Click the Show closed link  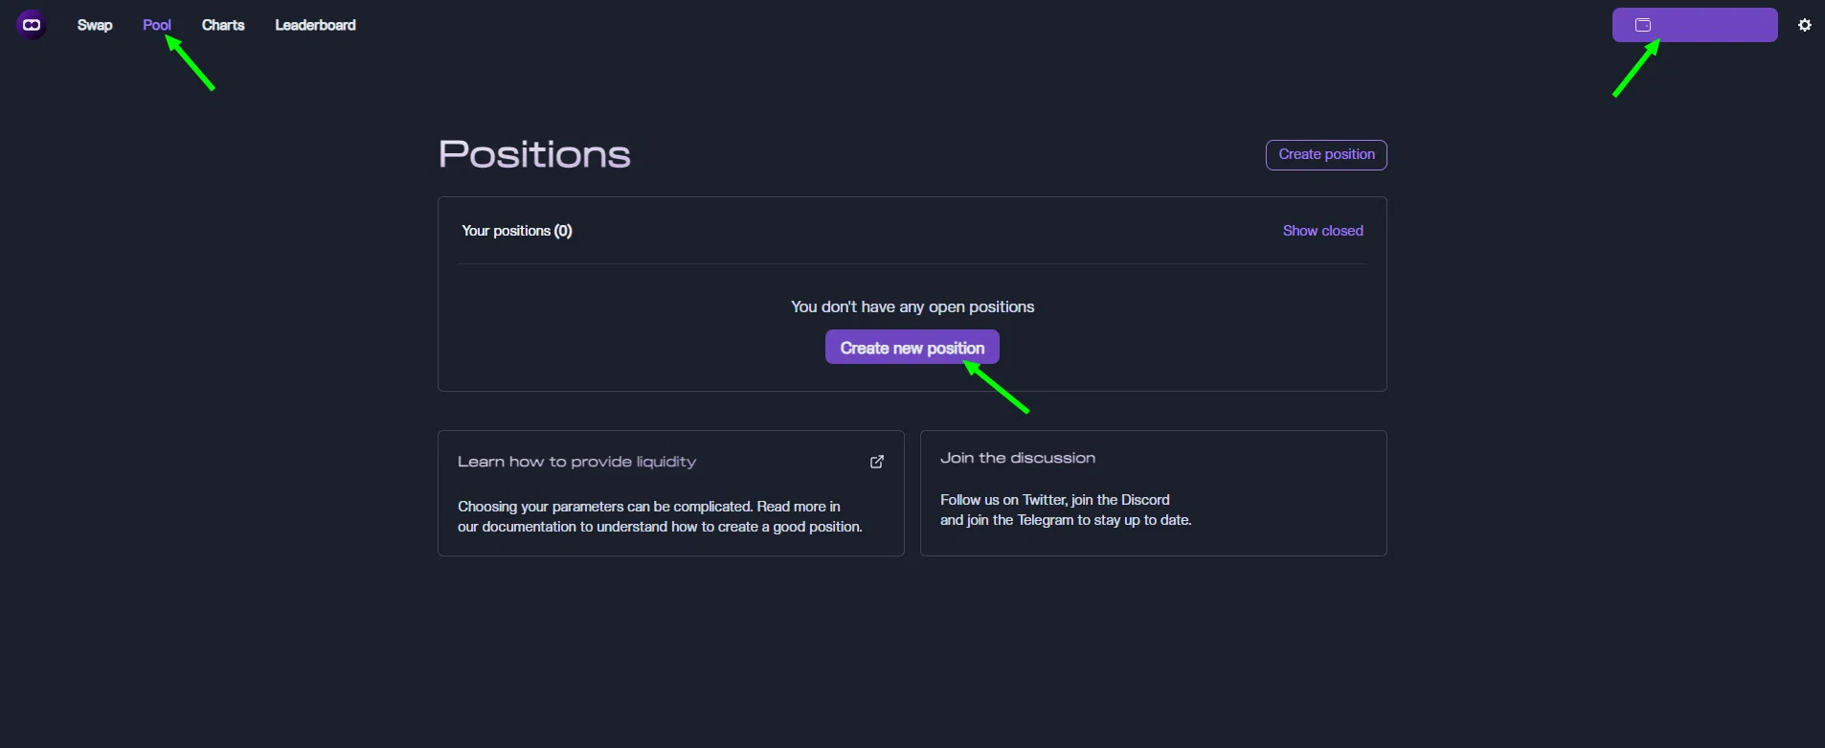tap(1323, 231)
